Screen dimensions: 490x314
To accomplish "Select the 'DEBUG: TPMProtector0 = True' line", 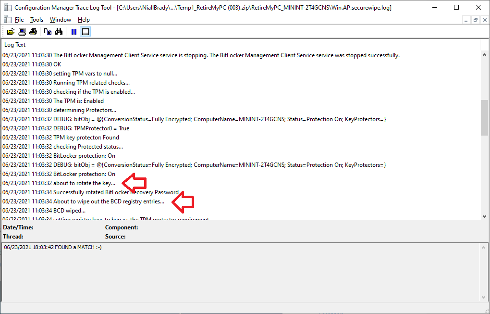I will click(x=66, y=128).
